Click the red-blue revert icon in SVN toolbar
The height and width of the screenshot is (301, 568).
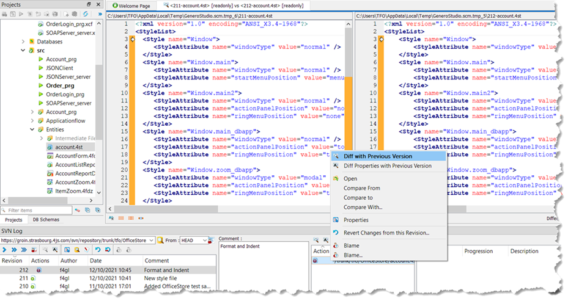108,250
